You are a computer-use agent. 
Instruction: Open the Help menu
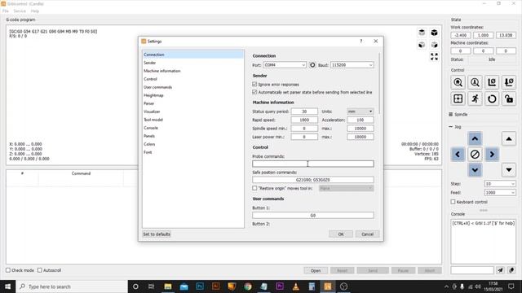[x=34, y=11]
